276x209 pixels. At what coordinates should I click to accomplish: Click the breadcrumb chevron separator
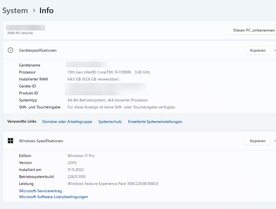click(x=34, y=11)
